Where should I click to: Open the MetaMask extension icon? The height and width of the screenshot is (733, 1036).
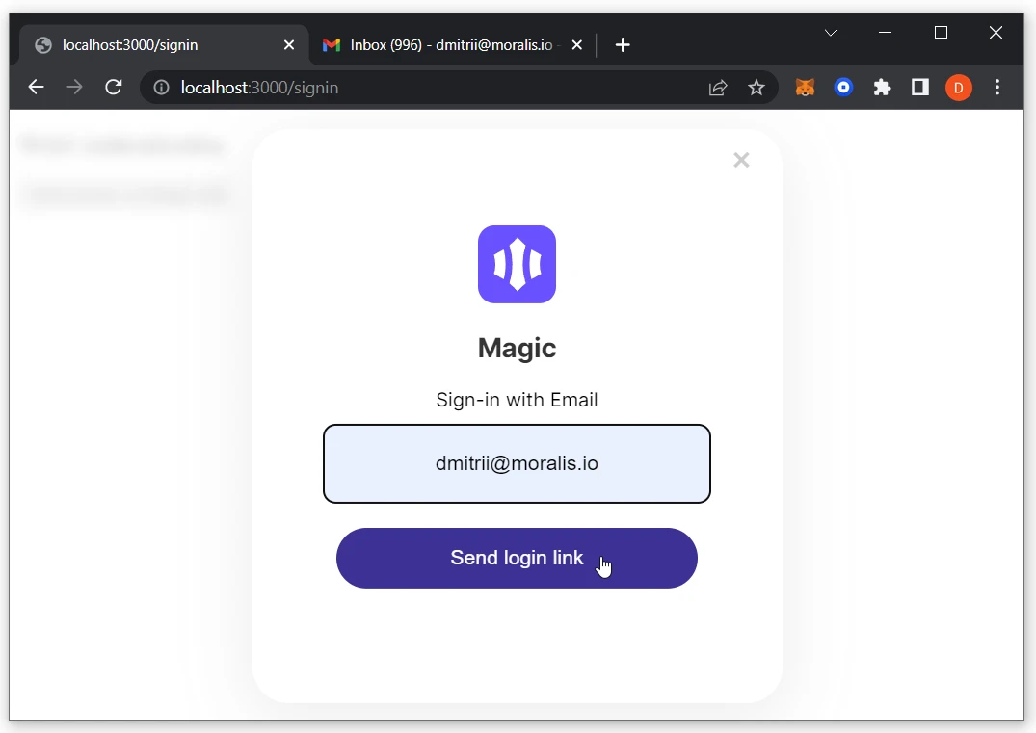[805, 88]
